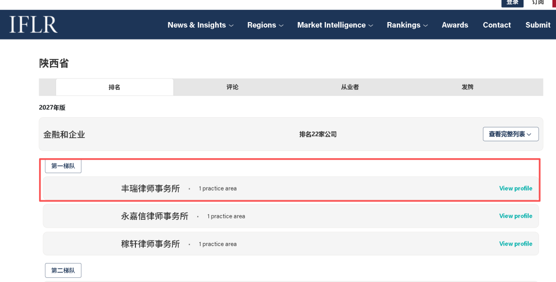Click the 第一梯队 tier label
Viewport: 556px width, 282px height.
63,166
